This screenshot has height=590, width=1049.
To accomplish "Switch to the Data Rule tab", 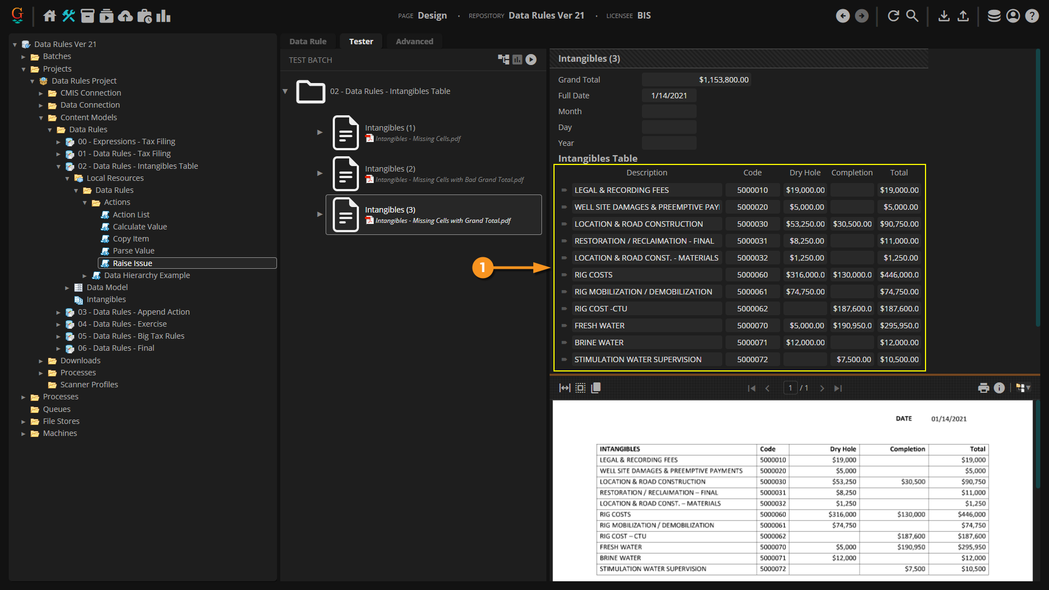I will click(308, 42).
